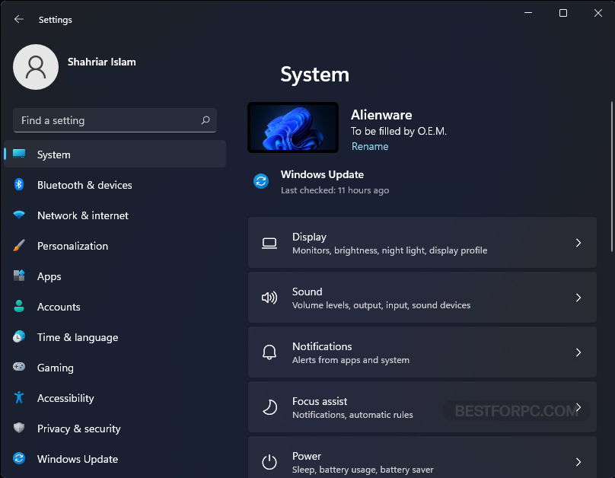This screenshot has height=478, width=615.
Task: Click the Notifications bell icon
Action: [x=269, y=352]
